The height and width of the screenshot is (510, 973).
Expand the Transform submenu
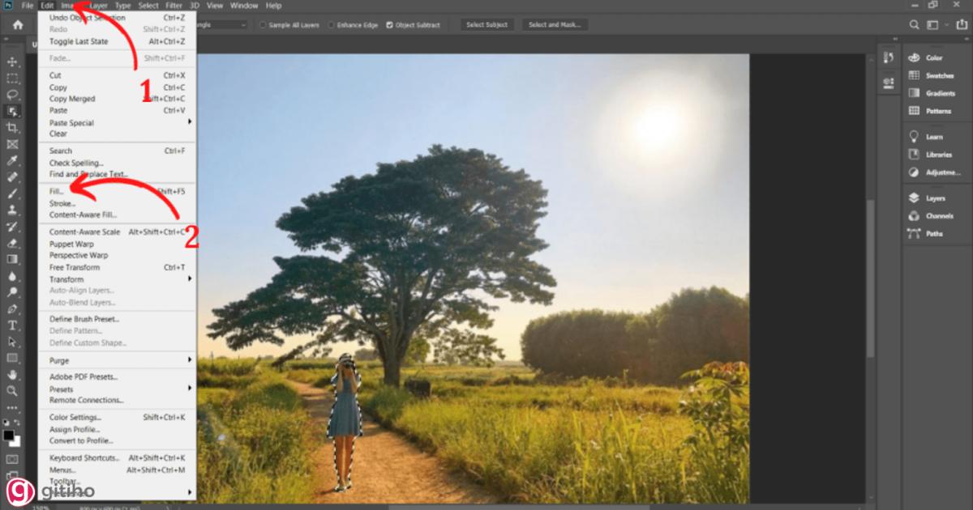click(x=65, y=278)
